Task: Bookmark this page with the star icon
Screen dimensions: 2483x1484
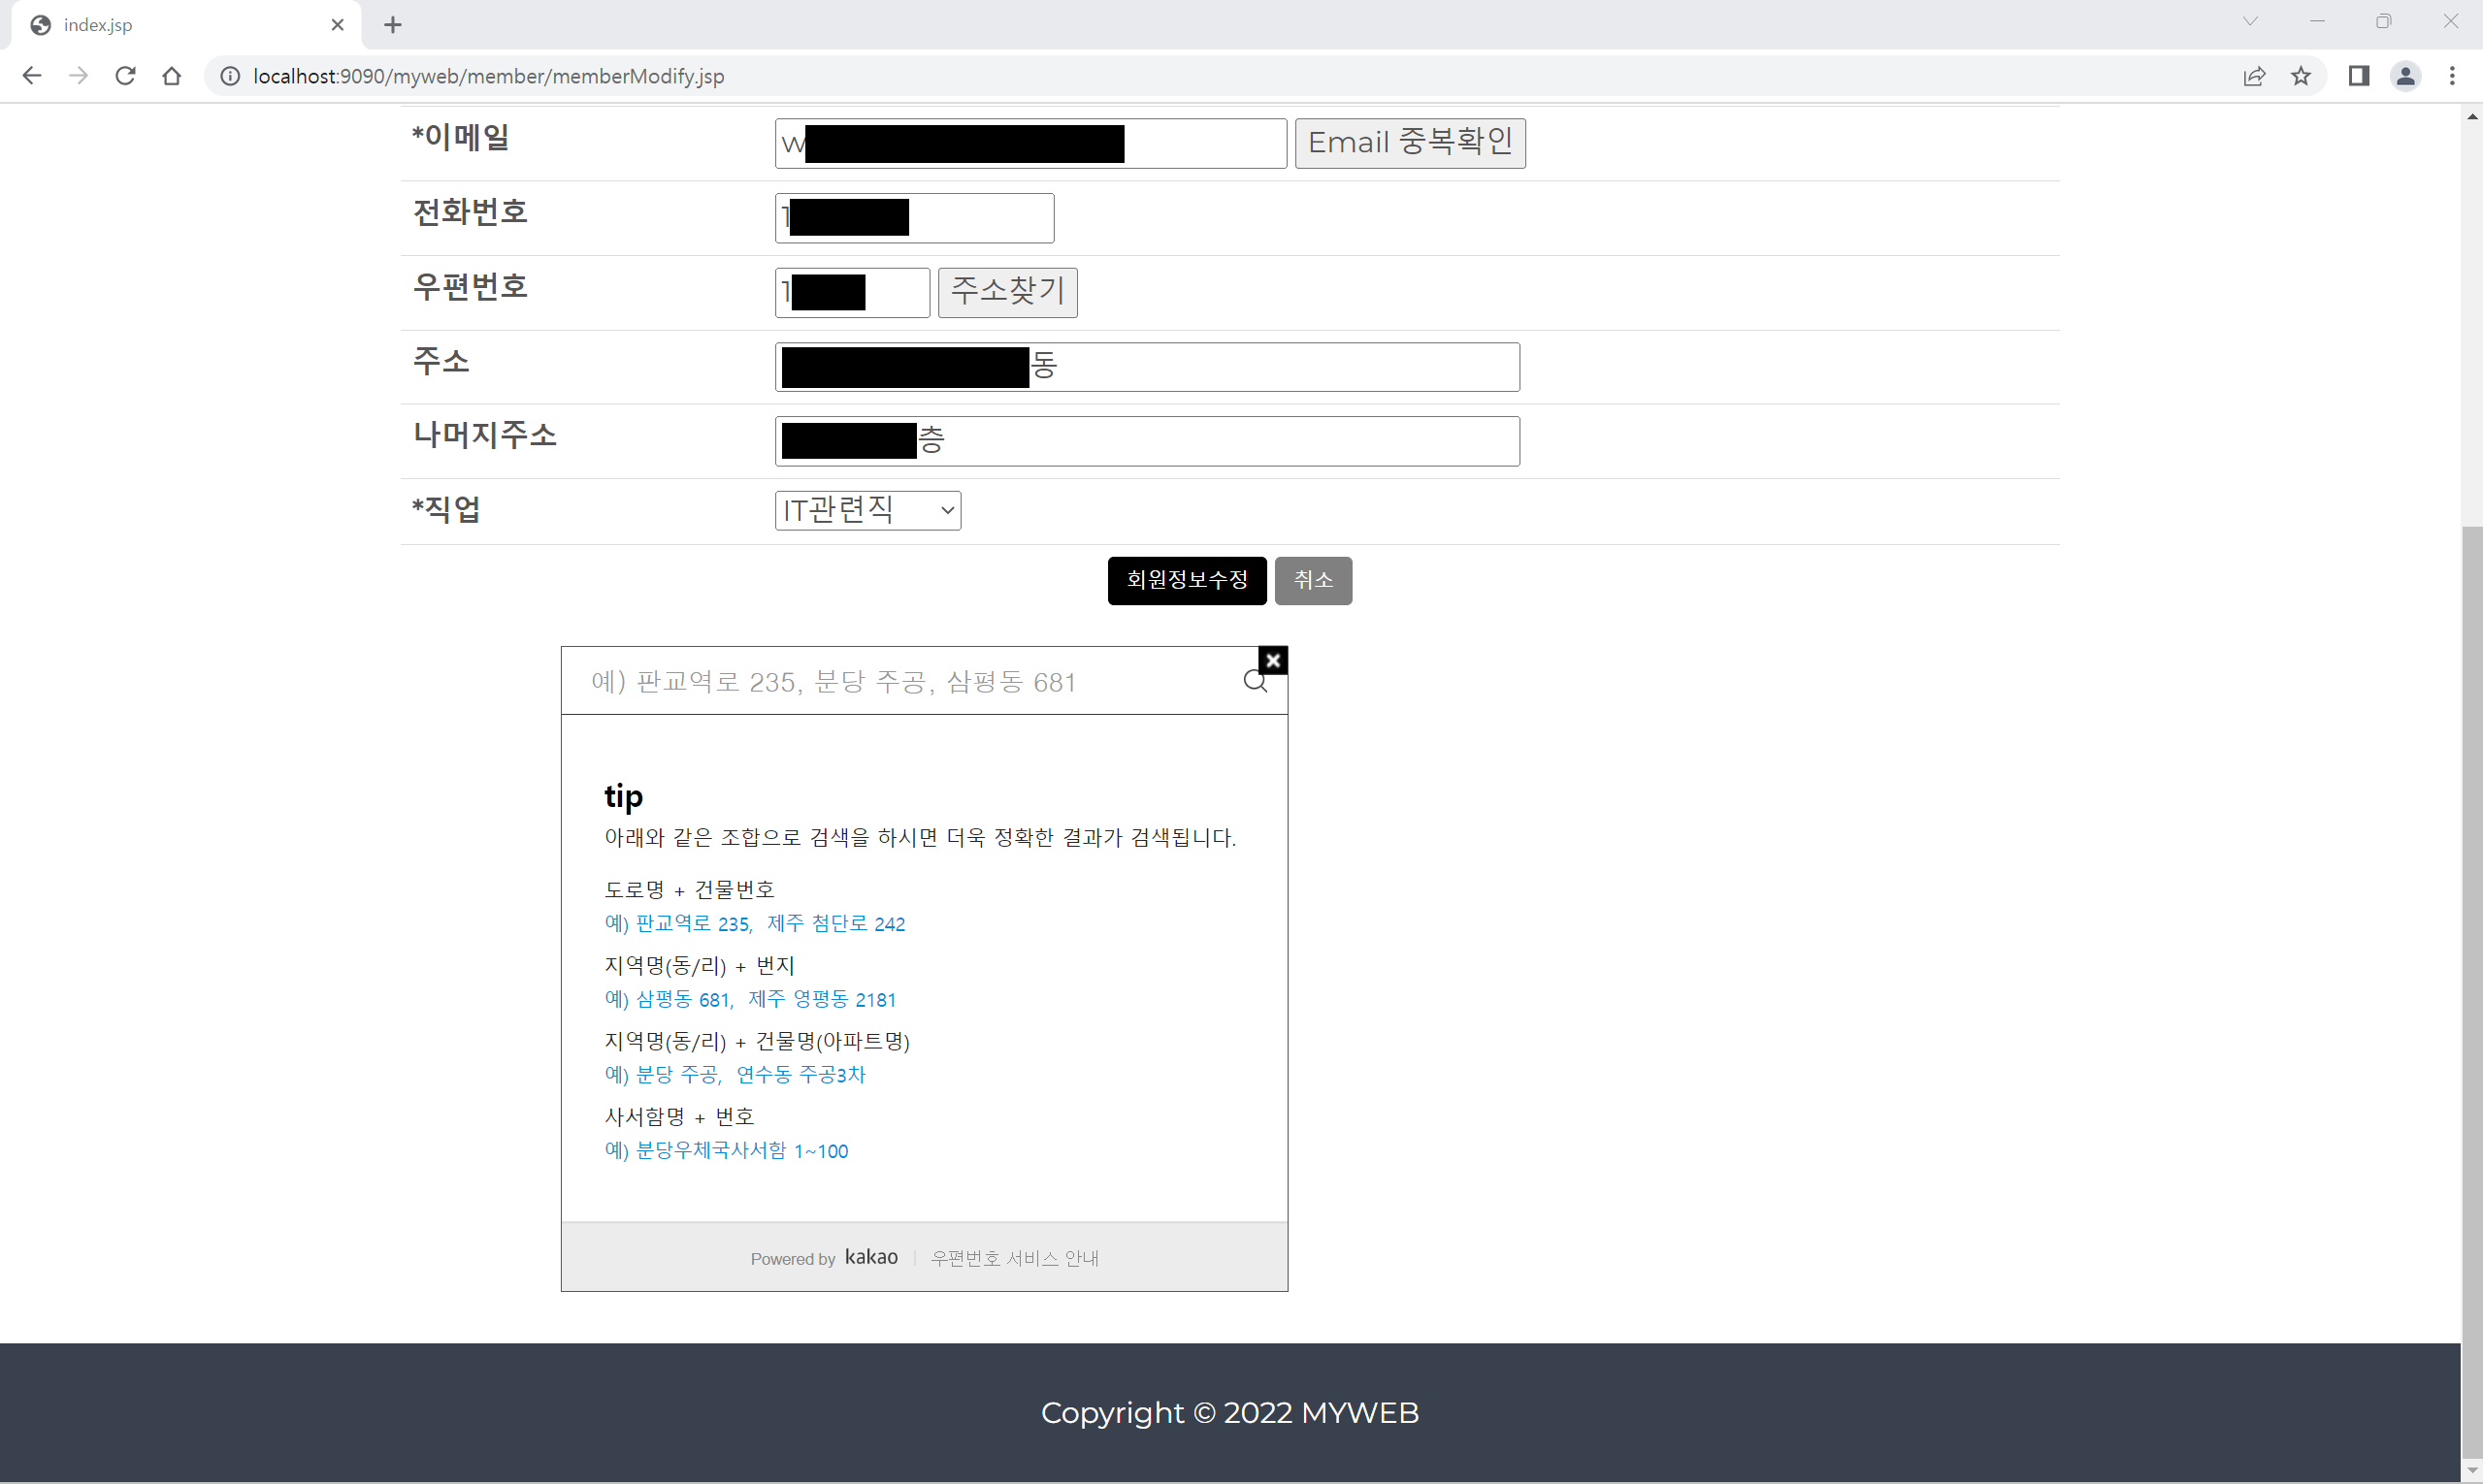Action: click(2300, 76)
